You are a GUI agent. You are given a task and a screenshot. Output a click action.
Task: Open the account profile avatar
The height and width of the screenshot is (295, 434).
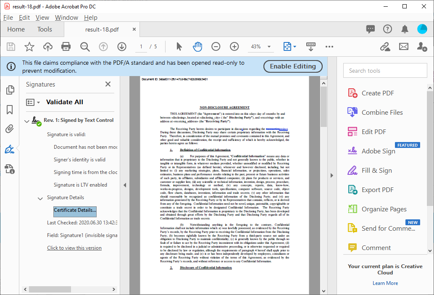pos(422,29)
